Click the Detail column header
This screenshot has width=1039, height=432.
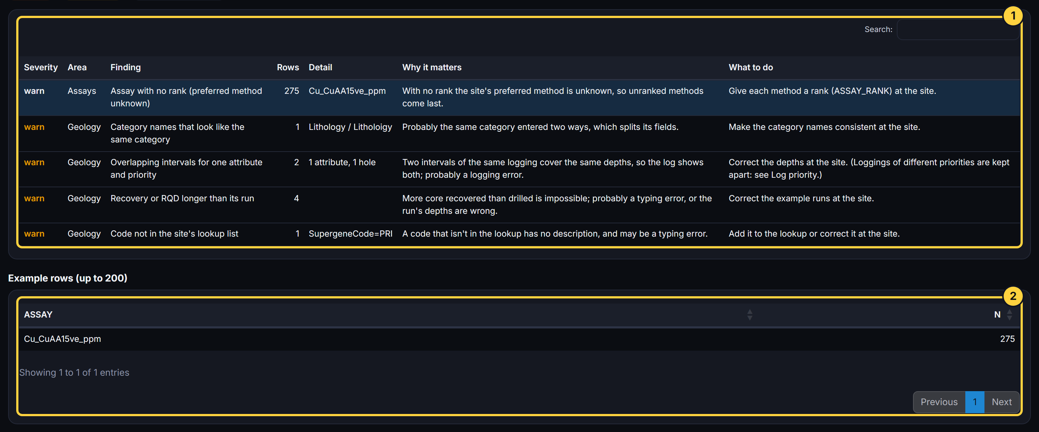click(320, 67)
